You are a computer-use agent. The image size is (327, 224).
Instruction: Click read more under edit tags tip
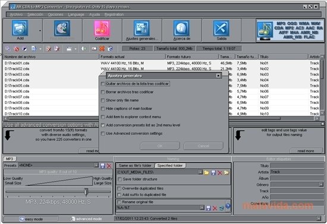[306, 151]
